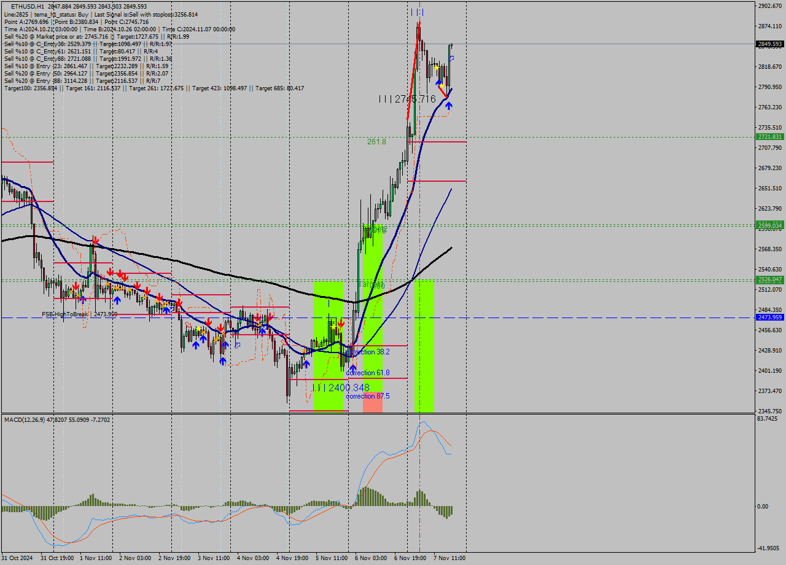The width and height of the screenshot is (786, 565).
Task: Select the current price label 2849.593
Action: pos(769,44)
